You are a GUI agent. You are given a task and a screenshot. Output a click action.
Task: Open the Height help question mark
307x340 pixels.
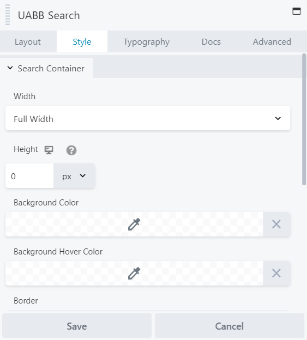tap(71, 150)
